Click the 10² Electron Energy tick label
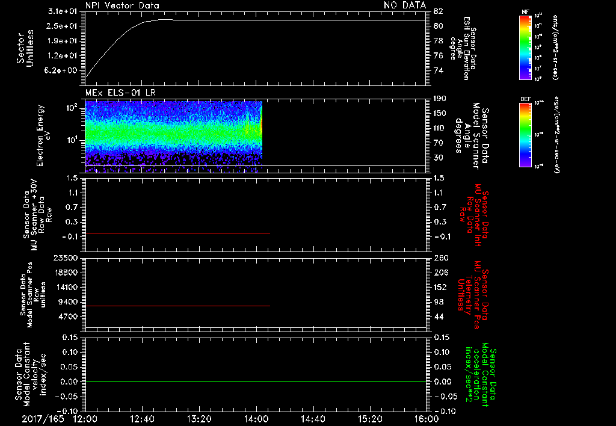The height and width of the screenshot is (426, 616). 71,108
